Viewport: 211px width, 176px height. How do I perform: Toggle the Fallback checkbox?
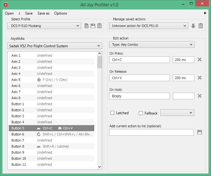point(141,113)
